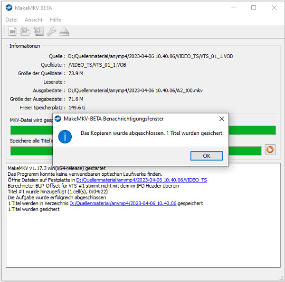Screen dimensions: 285x282
Task: Close the MakeMKV BETA main window
Action: (x=274, y=8)
